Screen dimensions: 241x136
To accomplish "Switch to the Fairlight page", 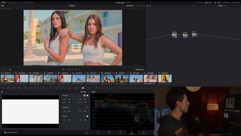I will (x=143, y=132).
